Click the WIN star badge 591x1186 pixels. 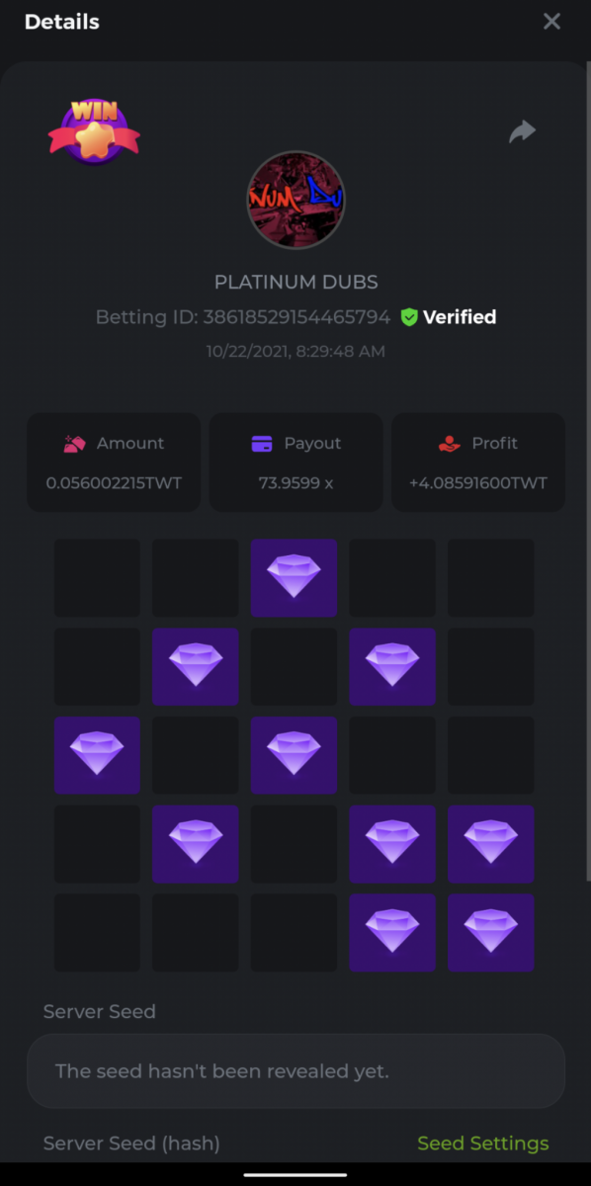94,131
